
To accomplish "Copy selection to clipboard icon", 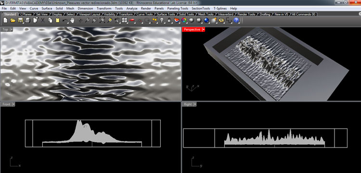I will click(x=50, y=21).
